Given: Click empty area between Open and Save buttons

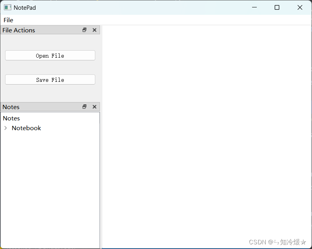Looking at the screenshot, I should [x=50, y=67].
